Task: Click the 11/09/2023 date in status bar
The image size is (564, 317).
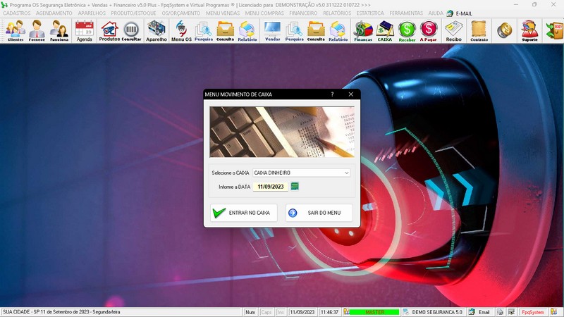Action: coord(302,312)
